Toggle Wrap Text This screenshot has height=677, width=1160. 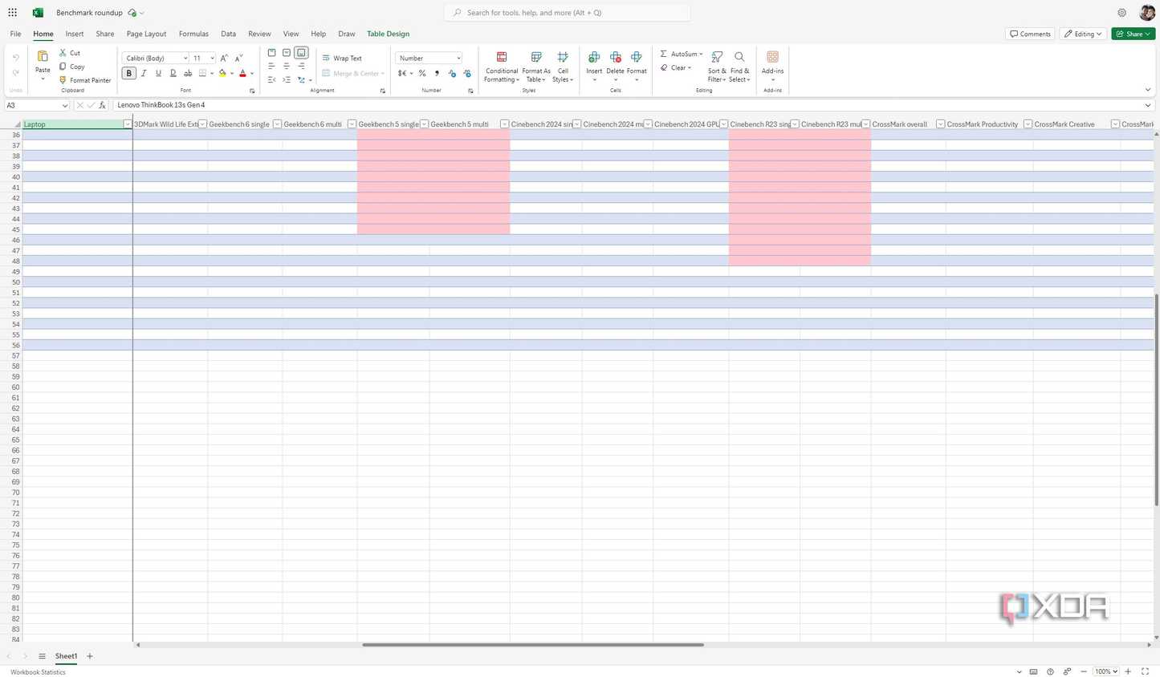click(342, 58)
